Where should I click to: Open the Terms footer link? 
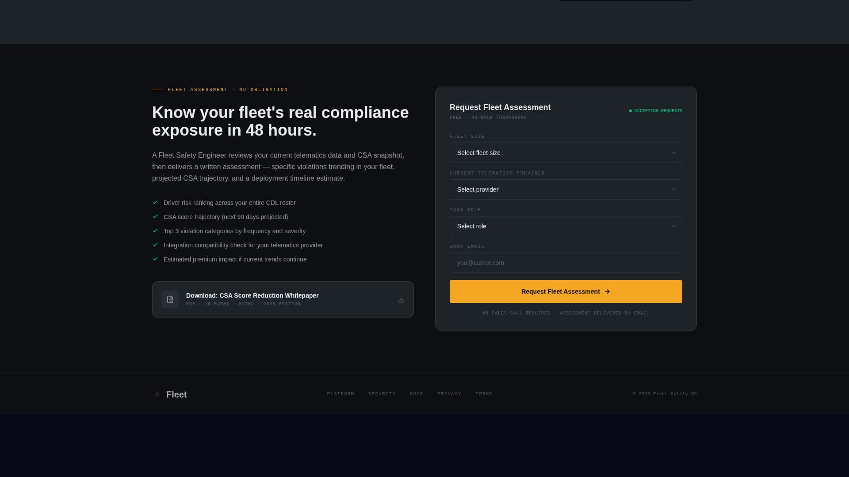pyautogui.click(x=484, y=394)
